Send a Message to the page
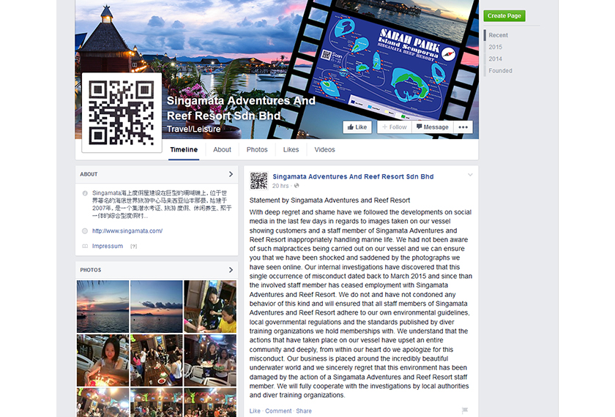 click(x=433, y=127)
